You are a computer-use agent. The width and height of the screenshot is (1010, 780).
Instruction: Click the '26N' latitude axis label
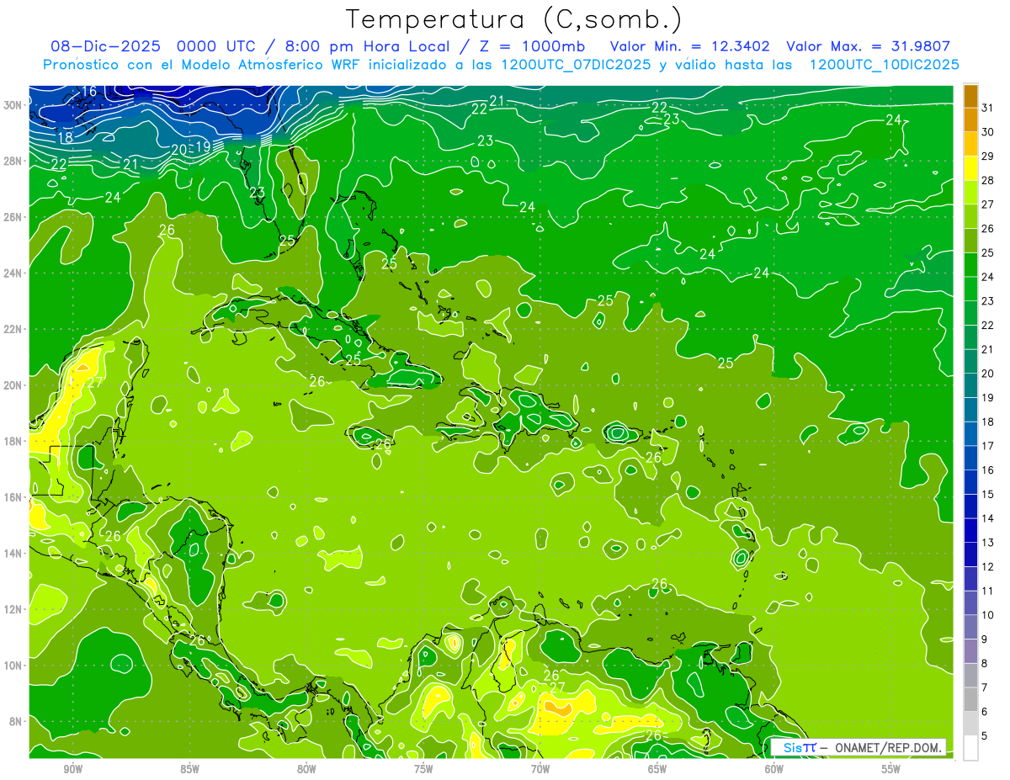click(x=11, y=216)
